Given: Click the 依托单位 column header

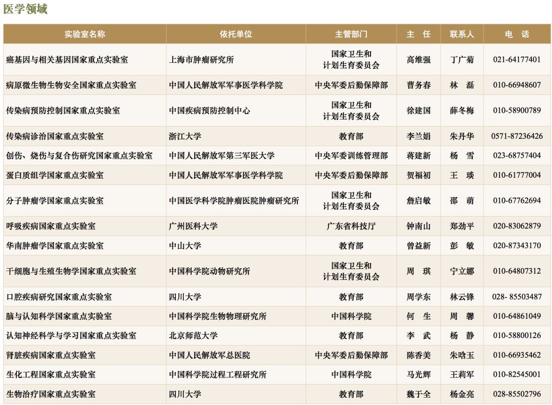Looking at the screenshot, I should click(236, 34).
